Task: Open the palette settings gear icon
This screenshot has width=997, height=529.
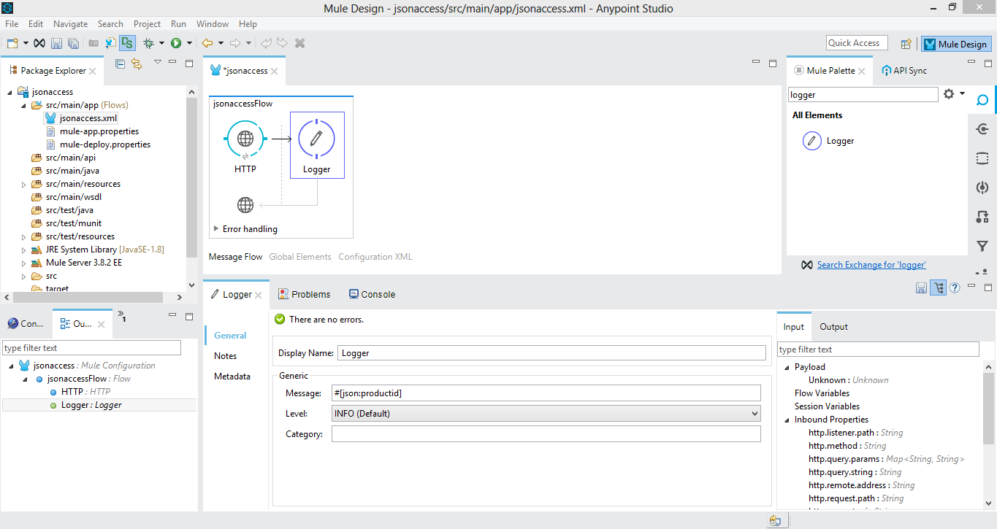Action: pyautogui.click(x=949, y=94)
